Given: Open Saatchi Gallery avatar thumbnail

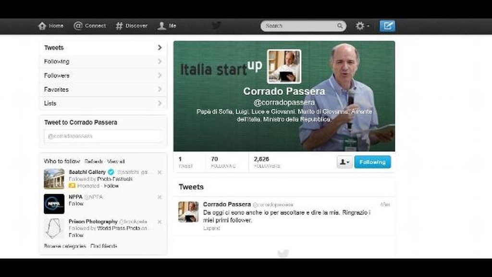Looking at the screenshot, I should click(54, 179).
